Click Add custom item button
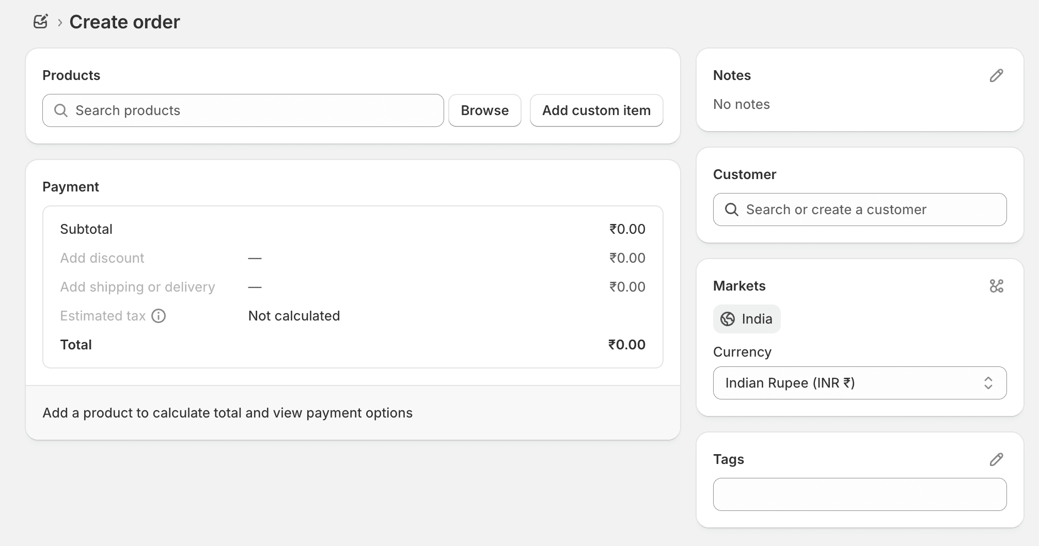This screenshot has width=1039, height=546. [596, 110]
